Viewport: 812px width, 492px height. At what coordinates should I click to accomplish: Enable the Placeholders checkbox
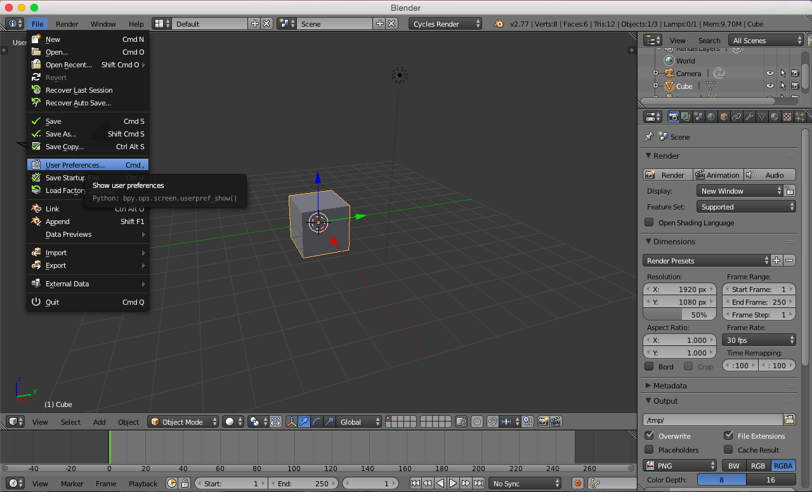(649, 449)
